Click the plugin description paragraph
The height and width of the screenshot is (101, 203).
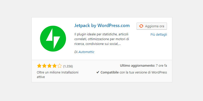point(102,39)
